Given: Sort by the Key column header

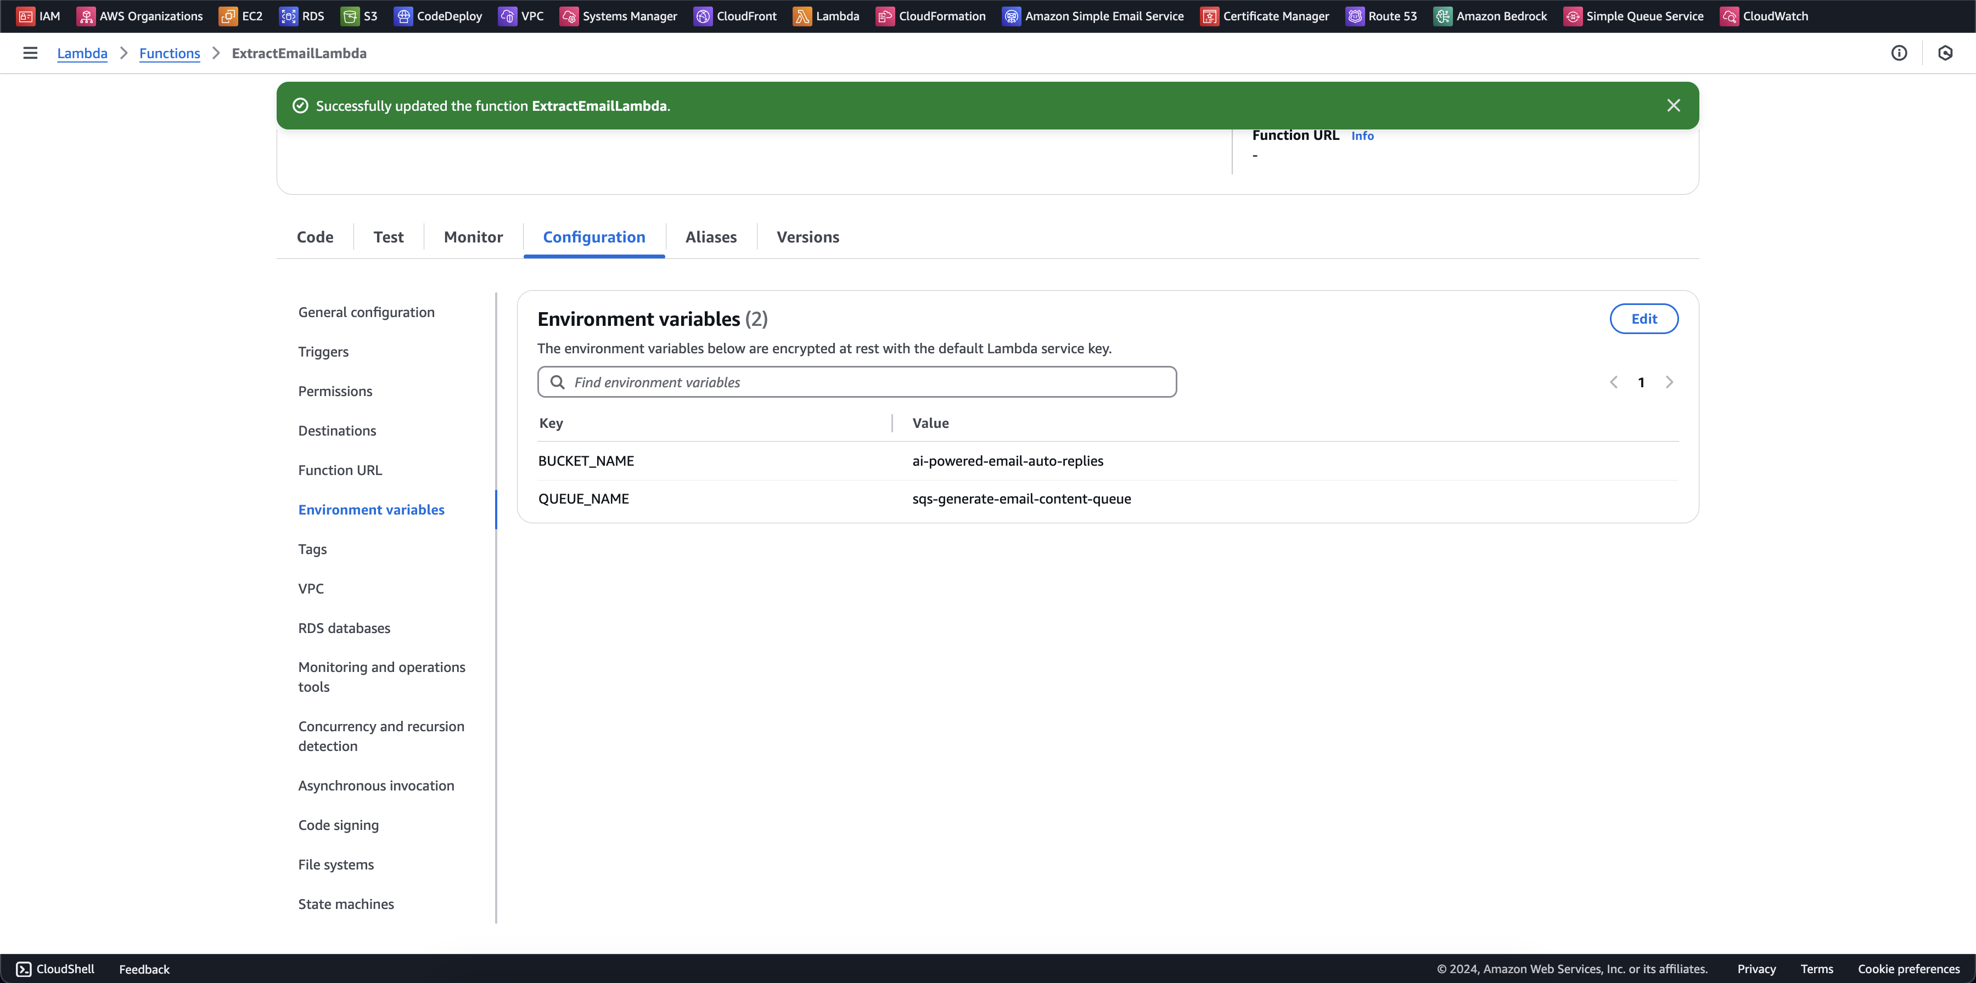Looking at the screenshot, I should coord(551,423).
